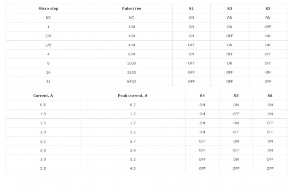
Task: Click S4 OFF cell in the 2.5 row
Action: click(202, 141)
